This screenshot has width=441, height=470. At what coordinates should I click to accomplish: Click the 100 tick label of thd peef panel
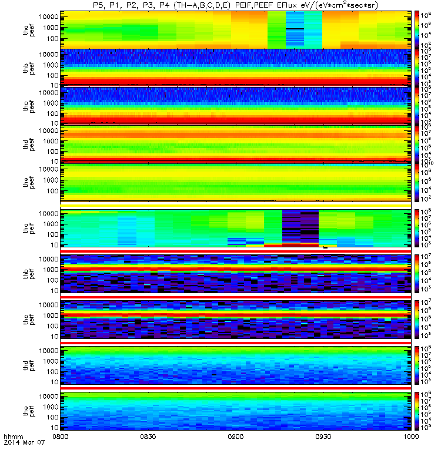(x=52, y=152)
